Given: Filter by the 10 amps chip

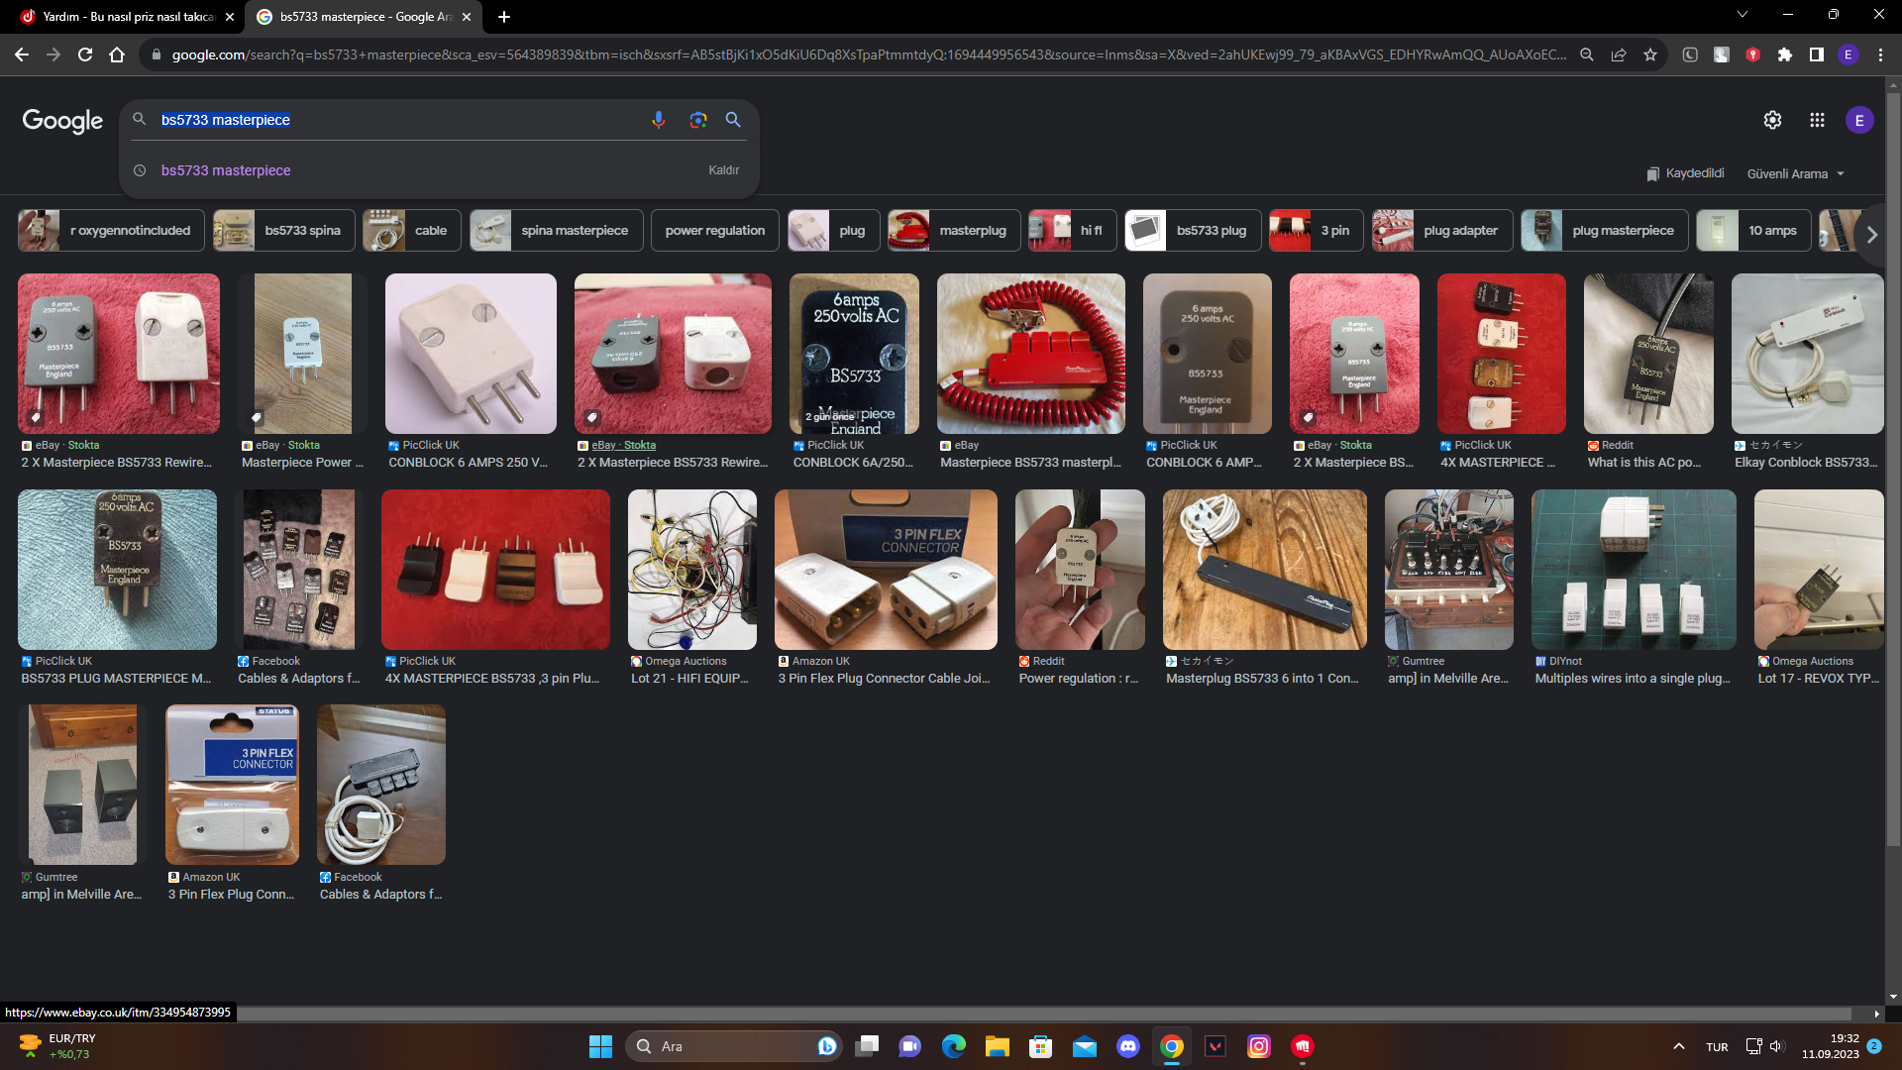Looking at the screenshot, I should pyautogui.click(x=1753, y=230).
